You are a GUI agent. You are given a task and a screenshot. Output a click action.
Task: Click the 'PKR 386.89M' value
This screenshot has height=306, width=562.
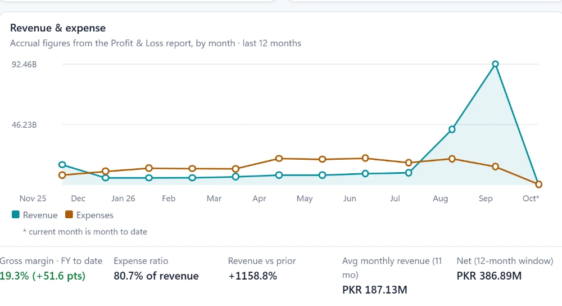click(x=489, y=276)
